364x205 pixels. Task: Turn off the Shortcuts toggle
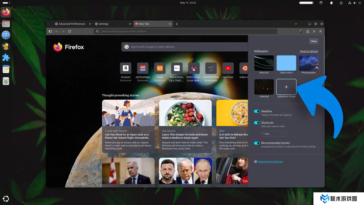pyautogui.click(x=257, y=123)
